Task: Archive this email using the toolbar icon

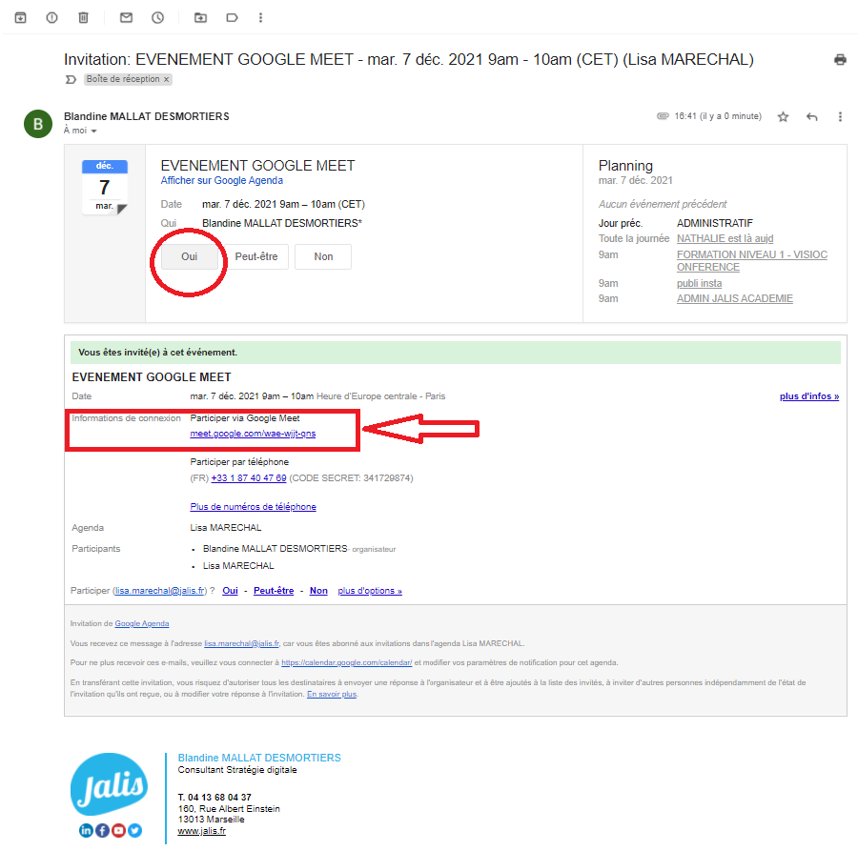Action: (x=20, y=17)
